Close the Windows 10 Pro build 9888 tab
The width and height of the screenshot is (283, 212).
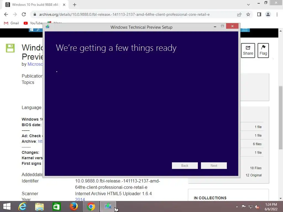pyautogui.click(x=64, y=5)
